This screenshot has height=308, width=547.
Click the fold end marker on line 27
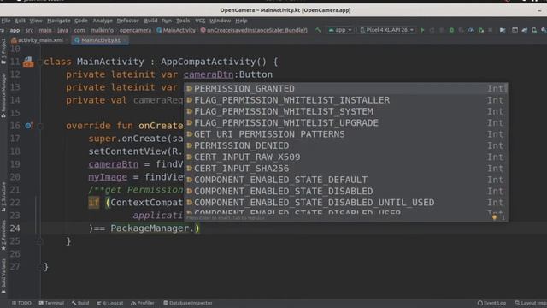click(40, 267)
